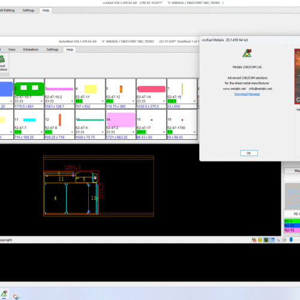Expand options arrow for part 52-47-7
Screen dimensions: 300x300
[x=41, y=132]
